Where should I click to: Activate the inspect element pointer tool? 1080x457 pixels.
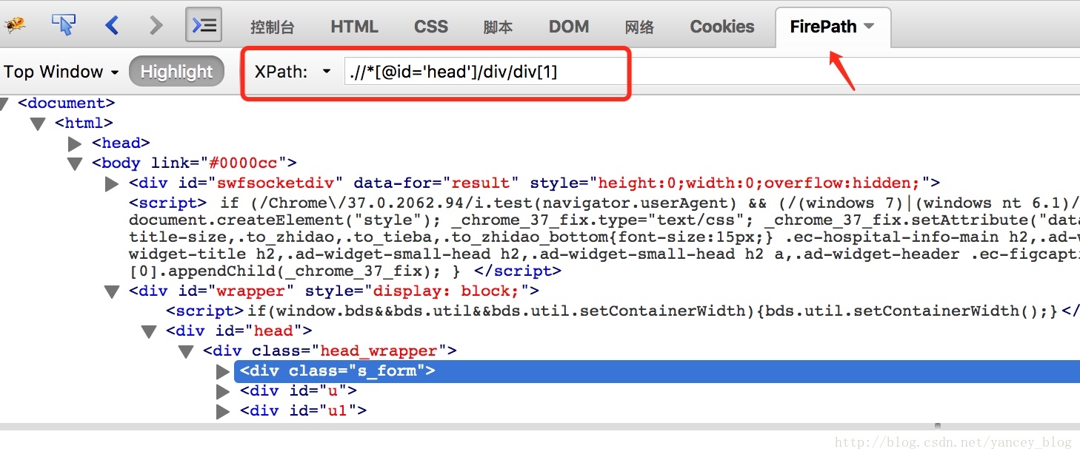(64, 25)
